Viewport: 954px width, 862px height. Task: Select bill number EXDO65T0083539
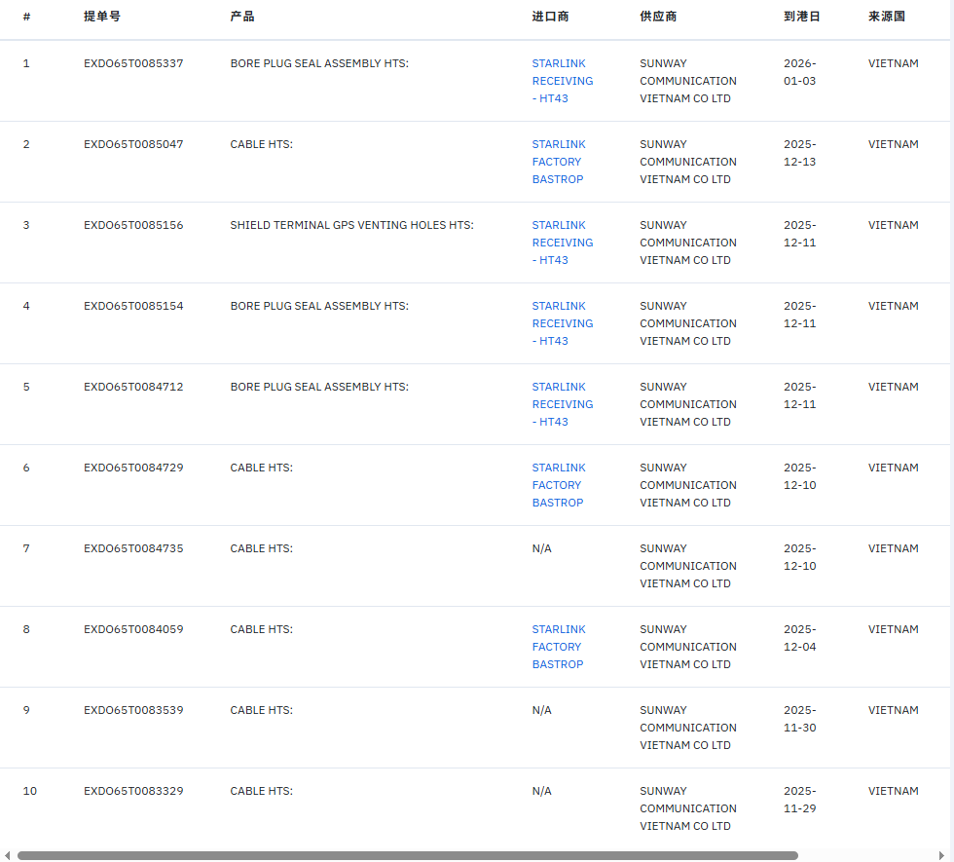(x=133, y=710)
